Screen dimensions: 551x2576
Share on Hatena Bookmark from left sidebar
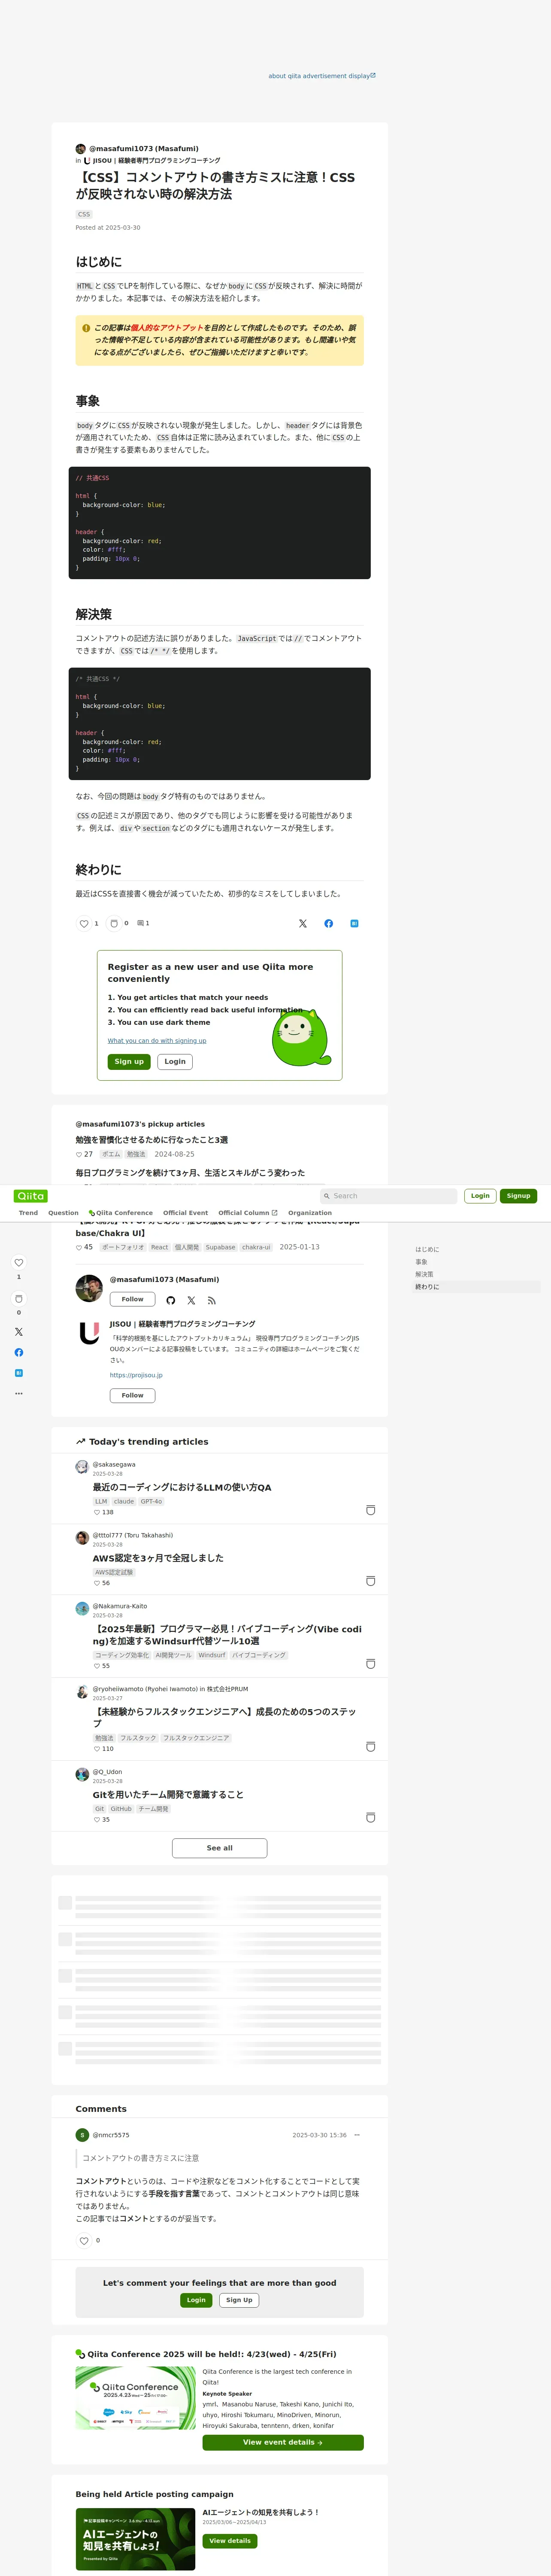18,1373
